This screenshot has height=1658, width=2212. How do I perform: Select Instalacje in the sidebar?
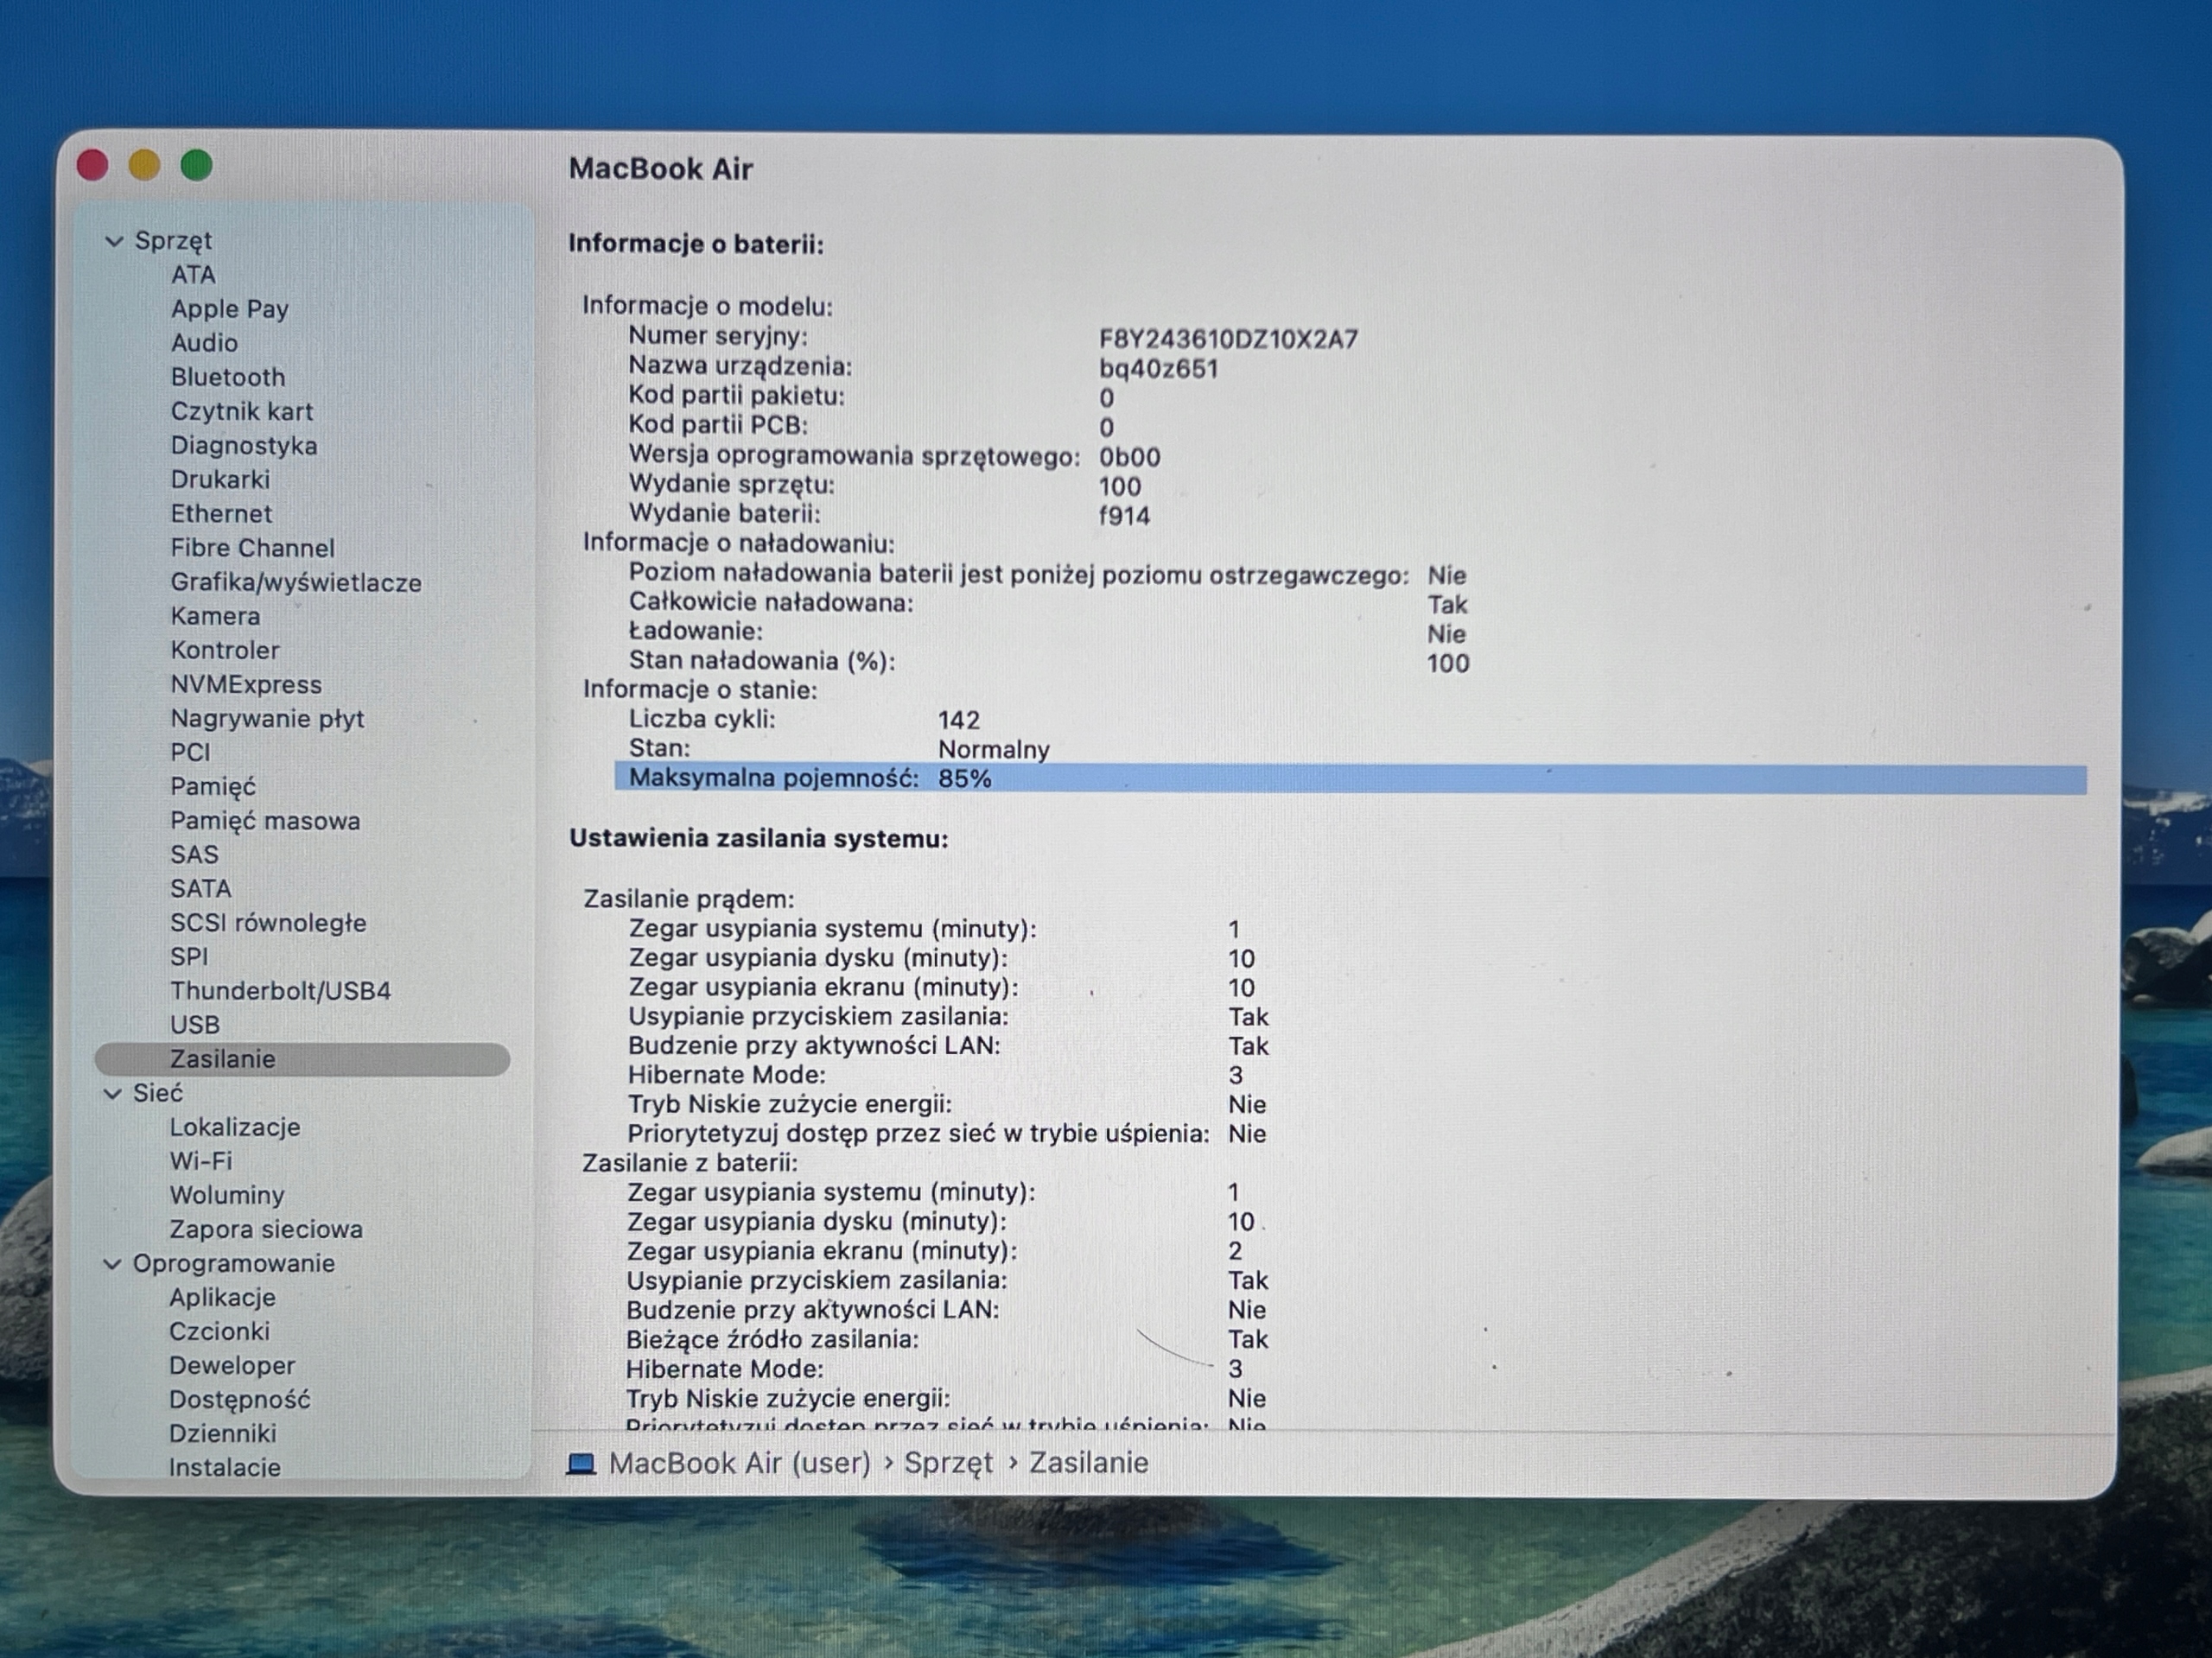click(x=224, y=1468)
